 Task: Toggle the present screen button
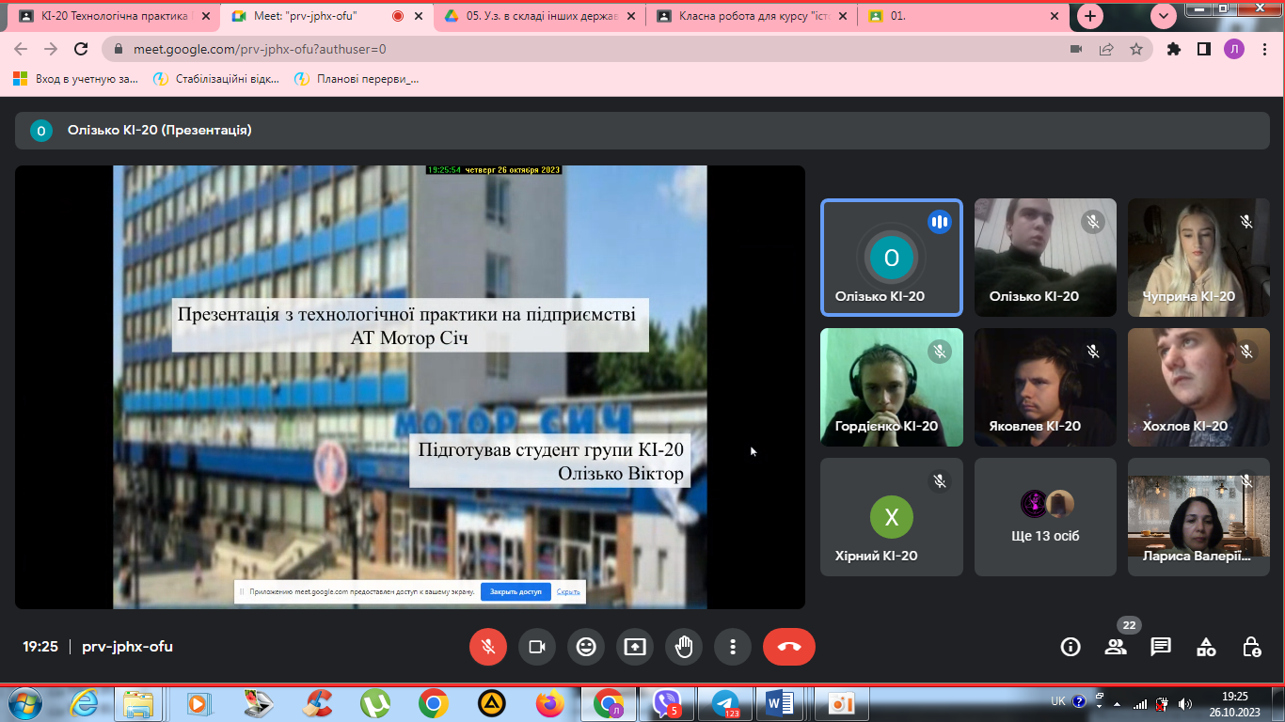(x=635, y=647)
